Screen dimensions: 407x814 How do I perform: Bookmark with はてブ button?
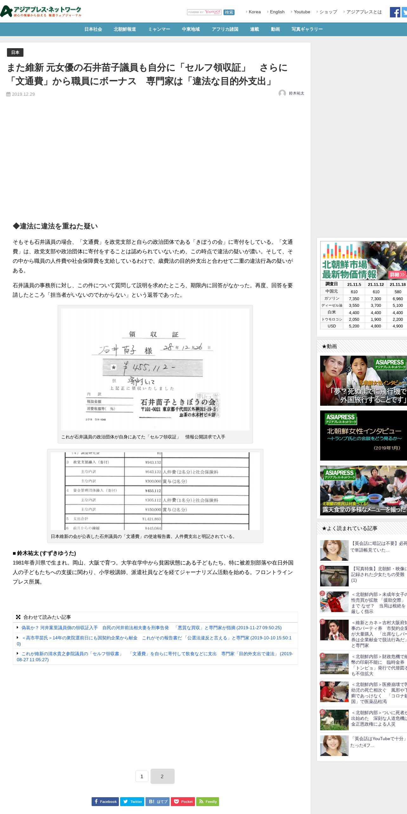click(158, 802)
